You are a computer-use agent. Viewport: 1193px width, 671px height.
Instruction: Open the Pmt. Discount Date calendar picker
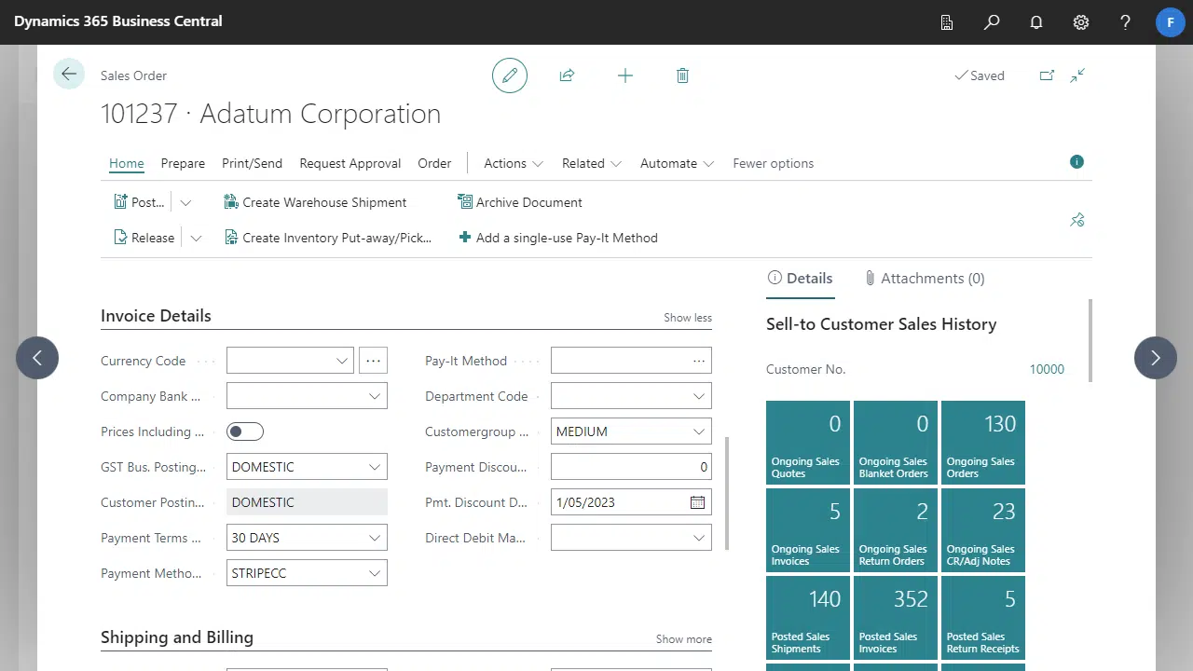pos(697,502)
